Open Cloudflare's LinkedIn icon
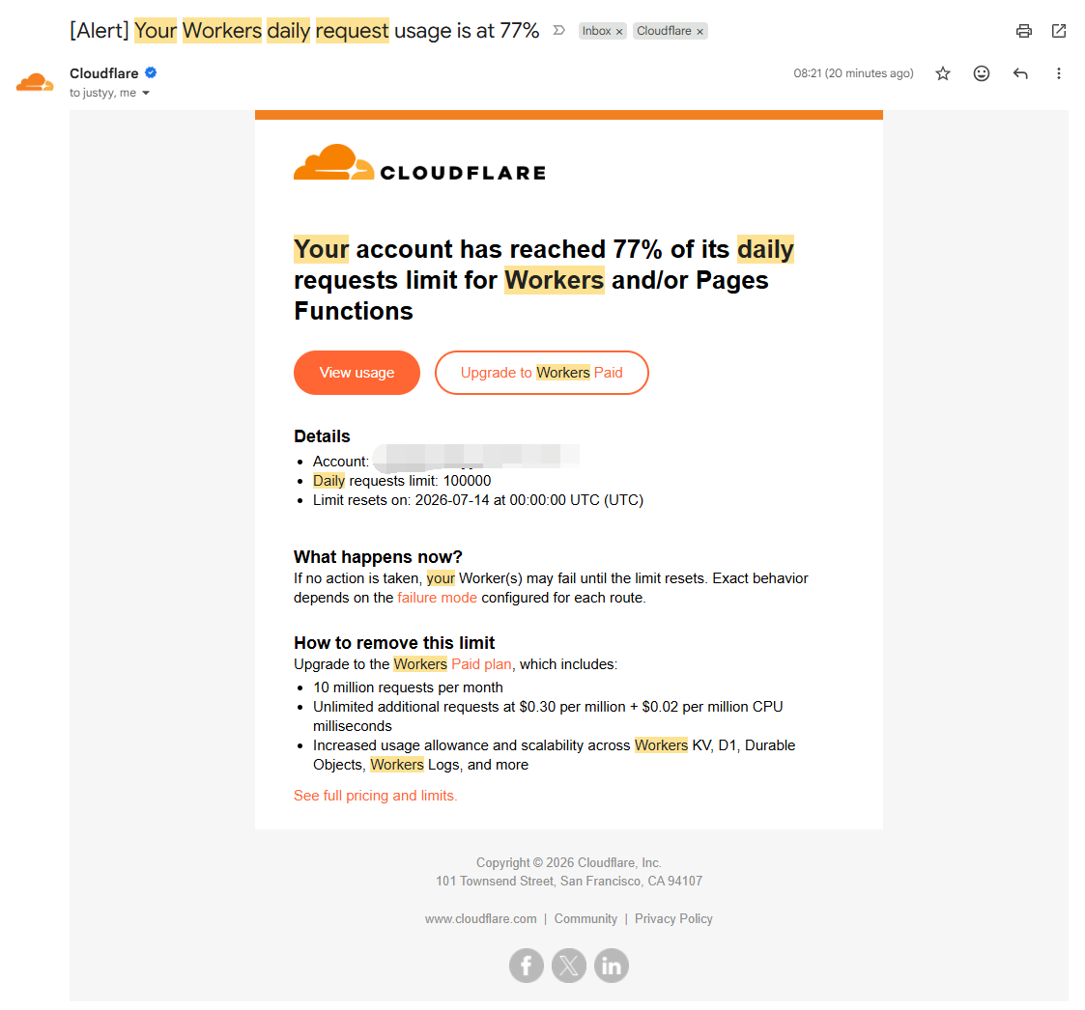The width and height of the screenshot is (1085, 1010). [611, 965]
